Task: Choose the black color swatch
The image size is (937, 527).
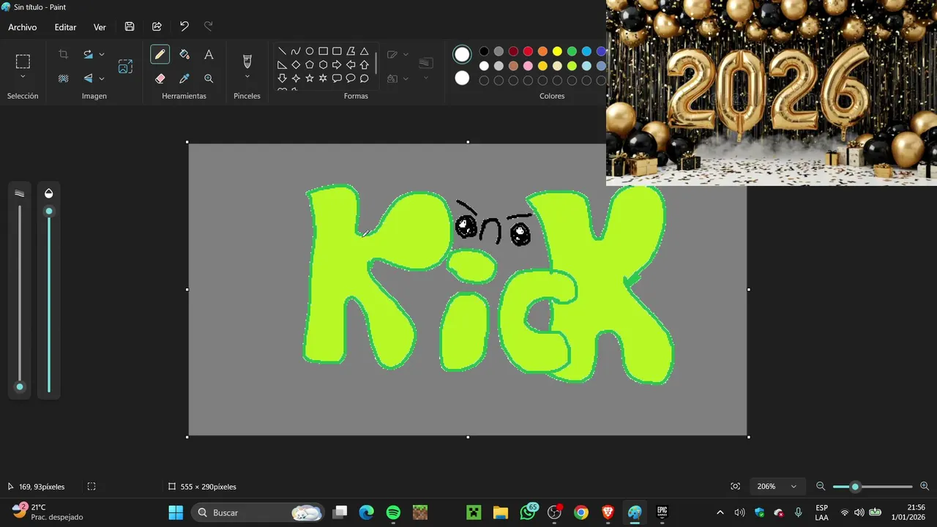Action: click(484, 51)
